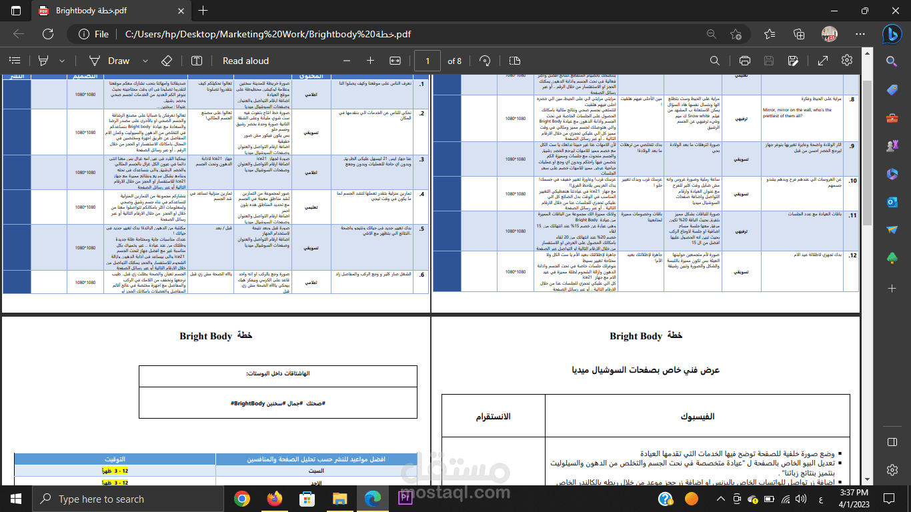The height and width of the screenshot is (512, 911).
Task: Toggle fit-to-width zoom mode
Action: 395,61
